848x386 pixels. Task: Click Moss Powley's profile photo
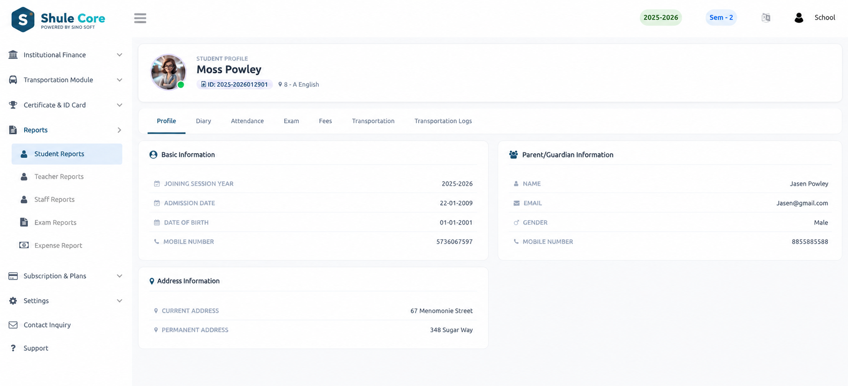click(x=168, y=72)
